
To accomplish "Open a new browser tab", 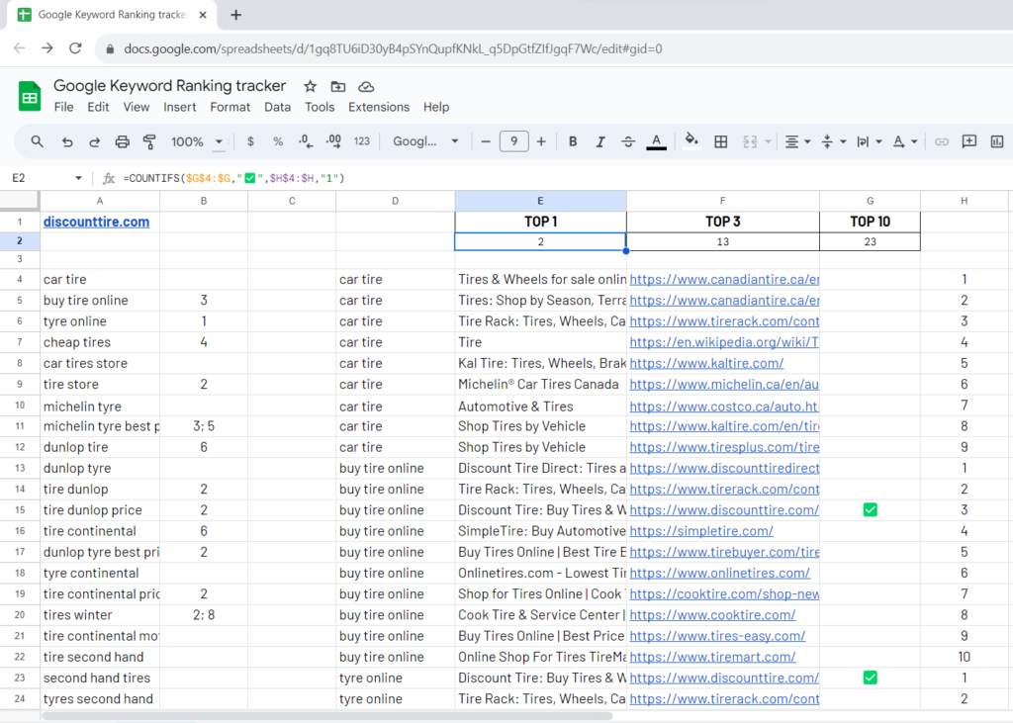I will (235, 14).
